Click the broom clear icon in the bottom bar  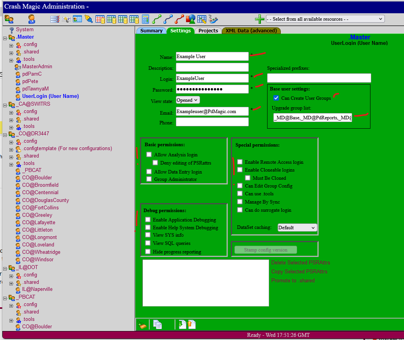pos(142,324)
